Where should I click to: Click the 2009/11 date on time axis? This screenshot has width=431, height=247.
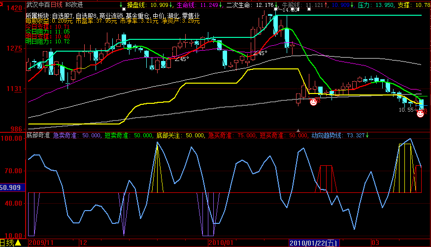[x=41, y=243]
